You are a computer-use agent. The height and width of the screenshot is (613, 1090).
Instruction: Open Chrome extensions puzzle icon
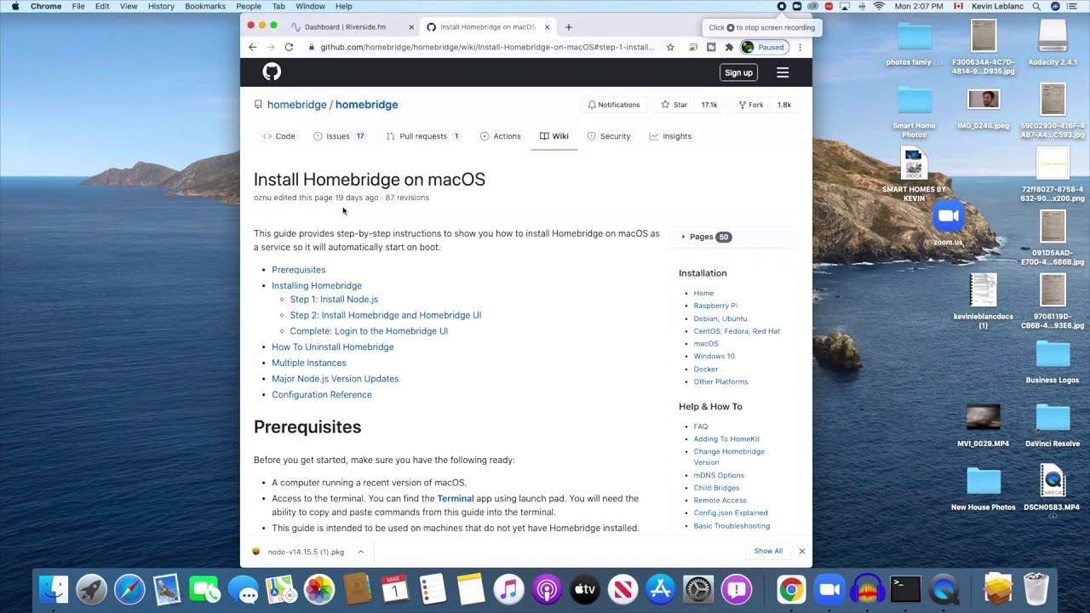pos(729,47)
